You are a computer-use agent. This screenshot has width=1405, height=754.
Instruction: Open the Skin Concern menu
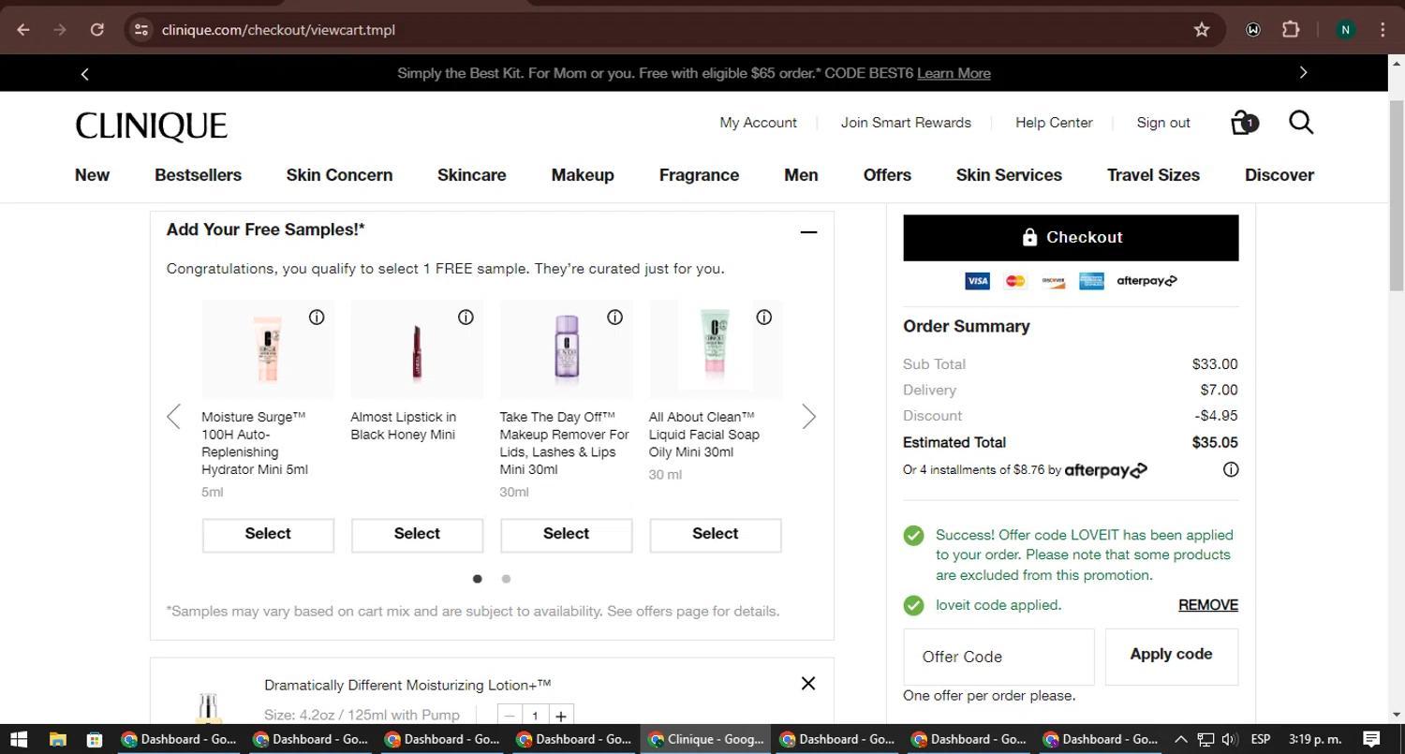pyautogui.click(x=339, y=175)
